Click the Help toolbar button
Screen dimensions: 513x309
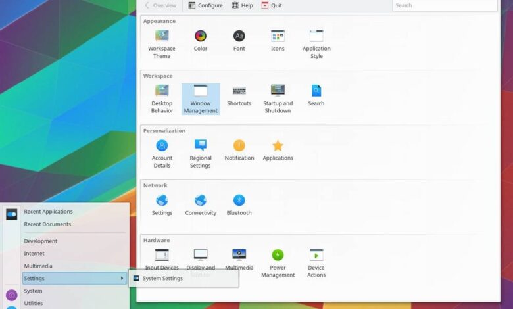coord(242,5)
